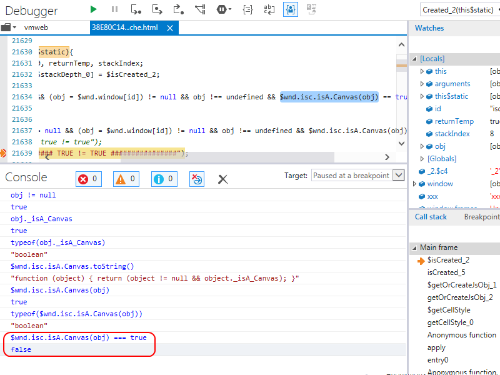Select the 38E80C14...che.html file tab

pos(126,27)
